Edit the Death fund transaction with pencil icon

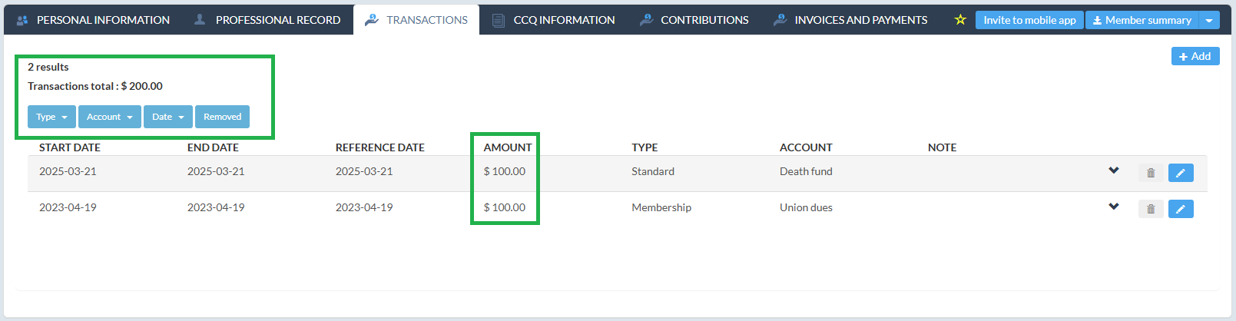click(1181, 173)
